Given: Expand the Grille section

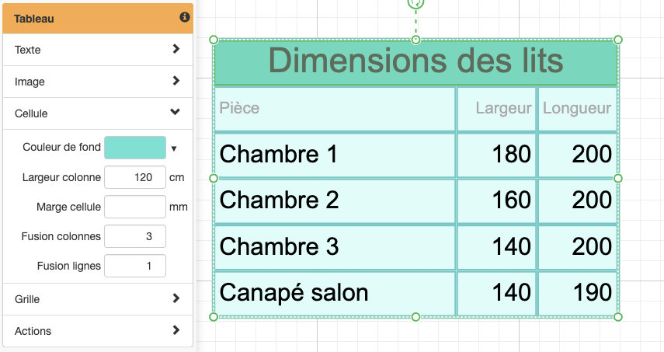Looking at the screenshot, I should click(97, 299).
